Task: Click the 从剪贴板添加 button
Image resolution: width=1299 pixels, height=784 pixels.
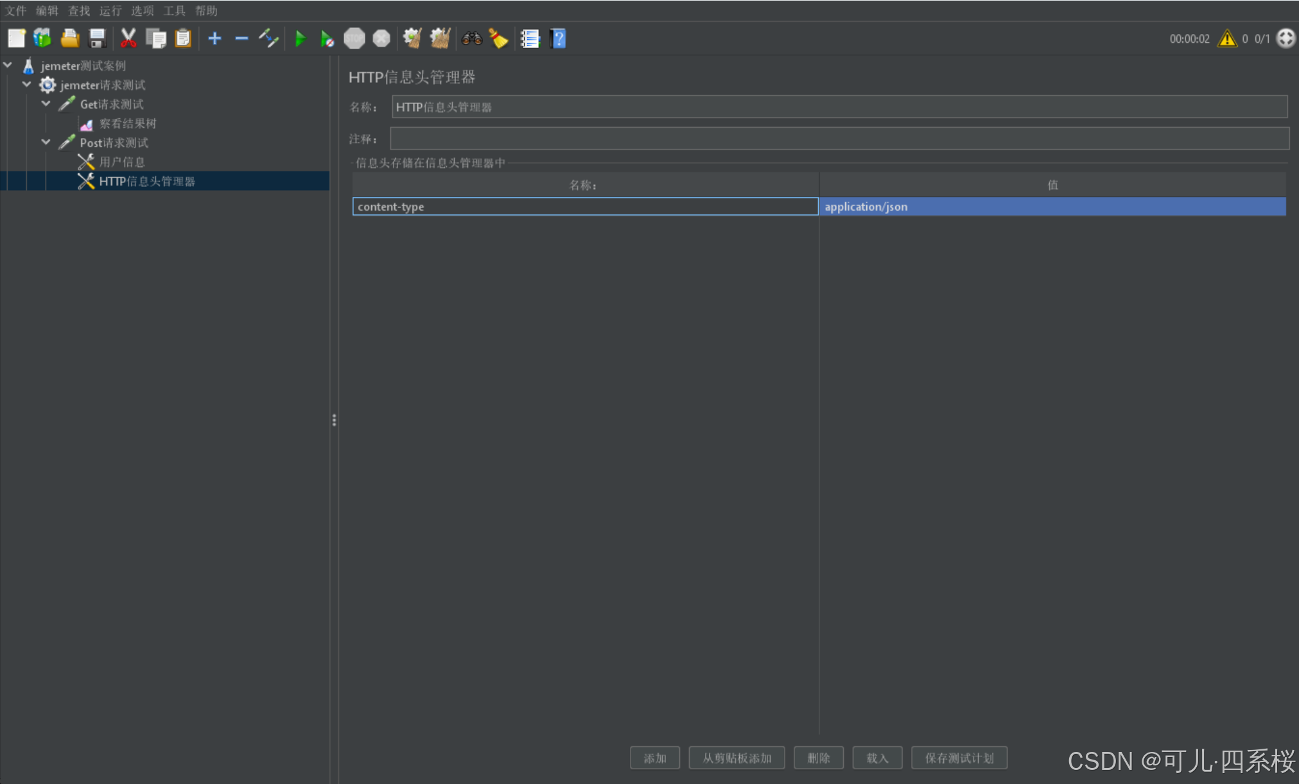Action: 737,758
